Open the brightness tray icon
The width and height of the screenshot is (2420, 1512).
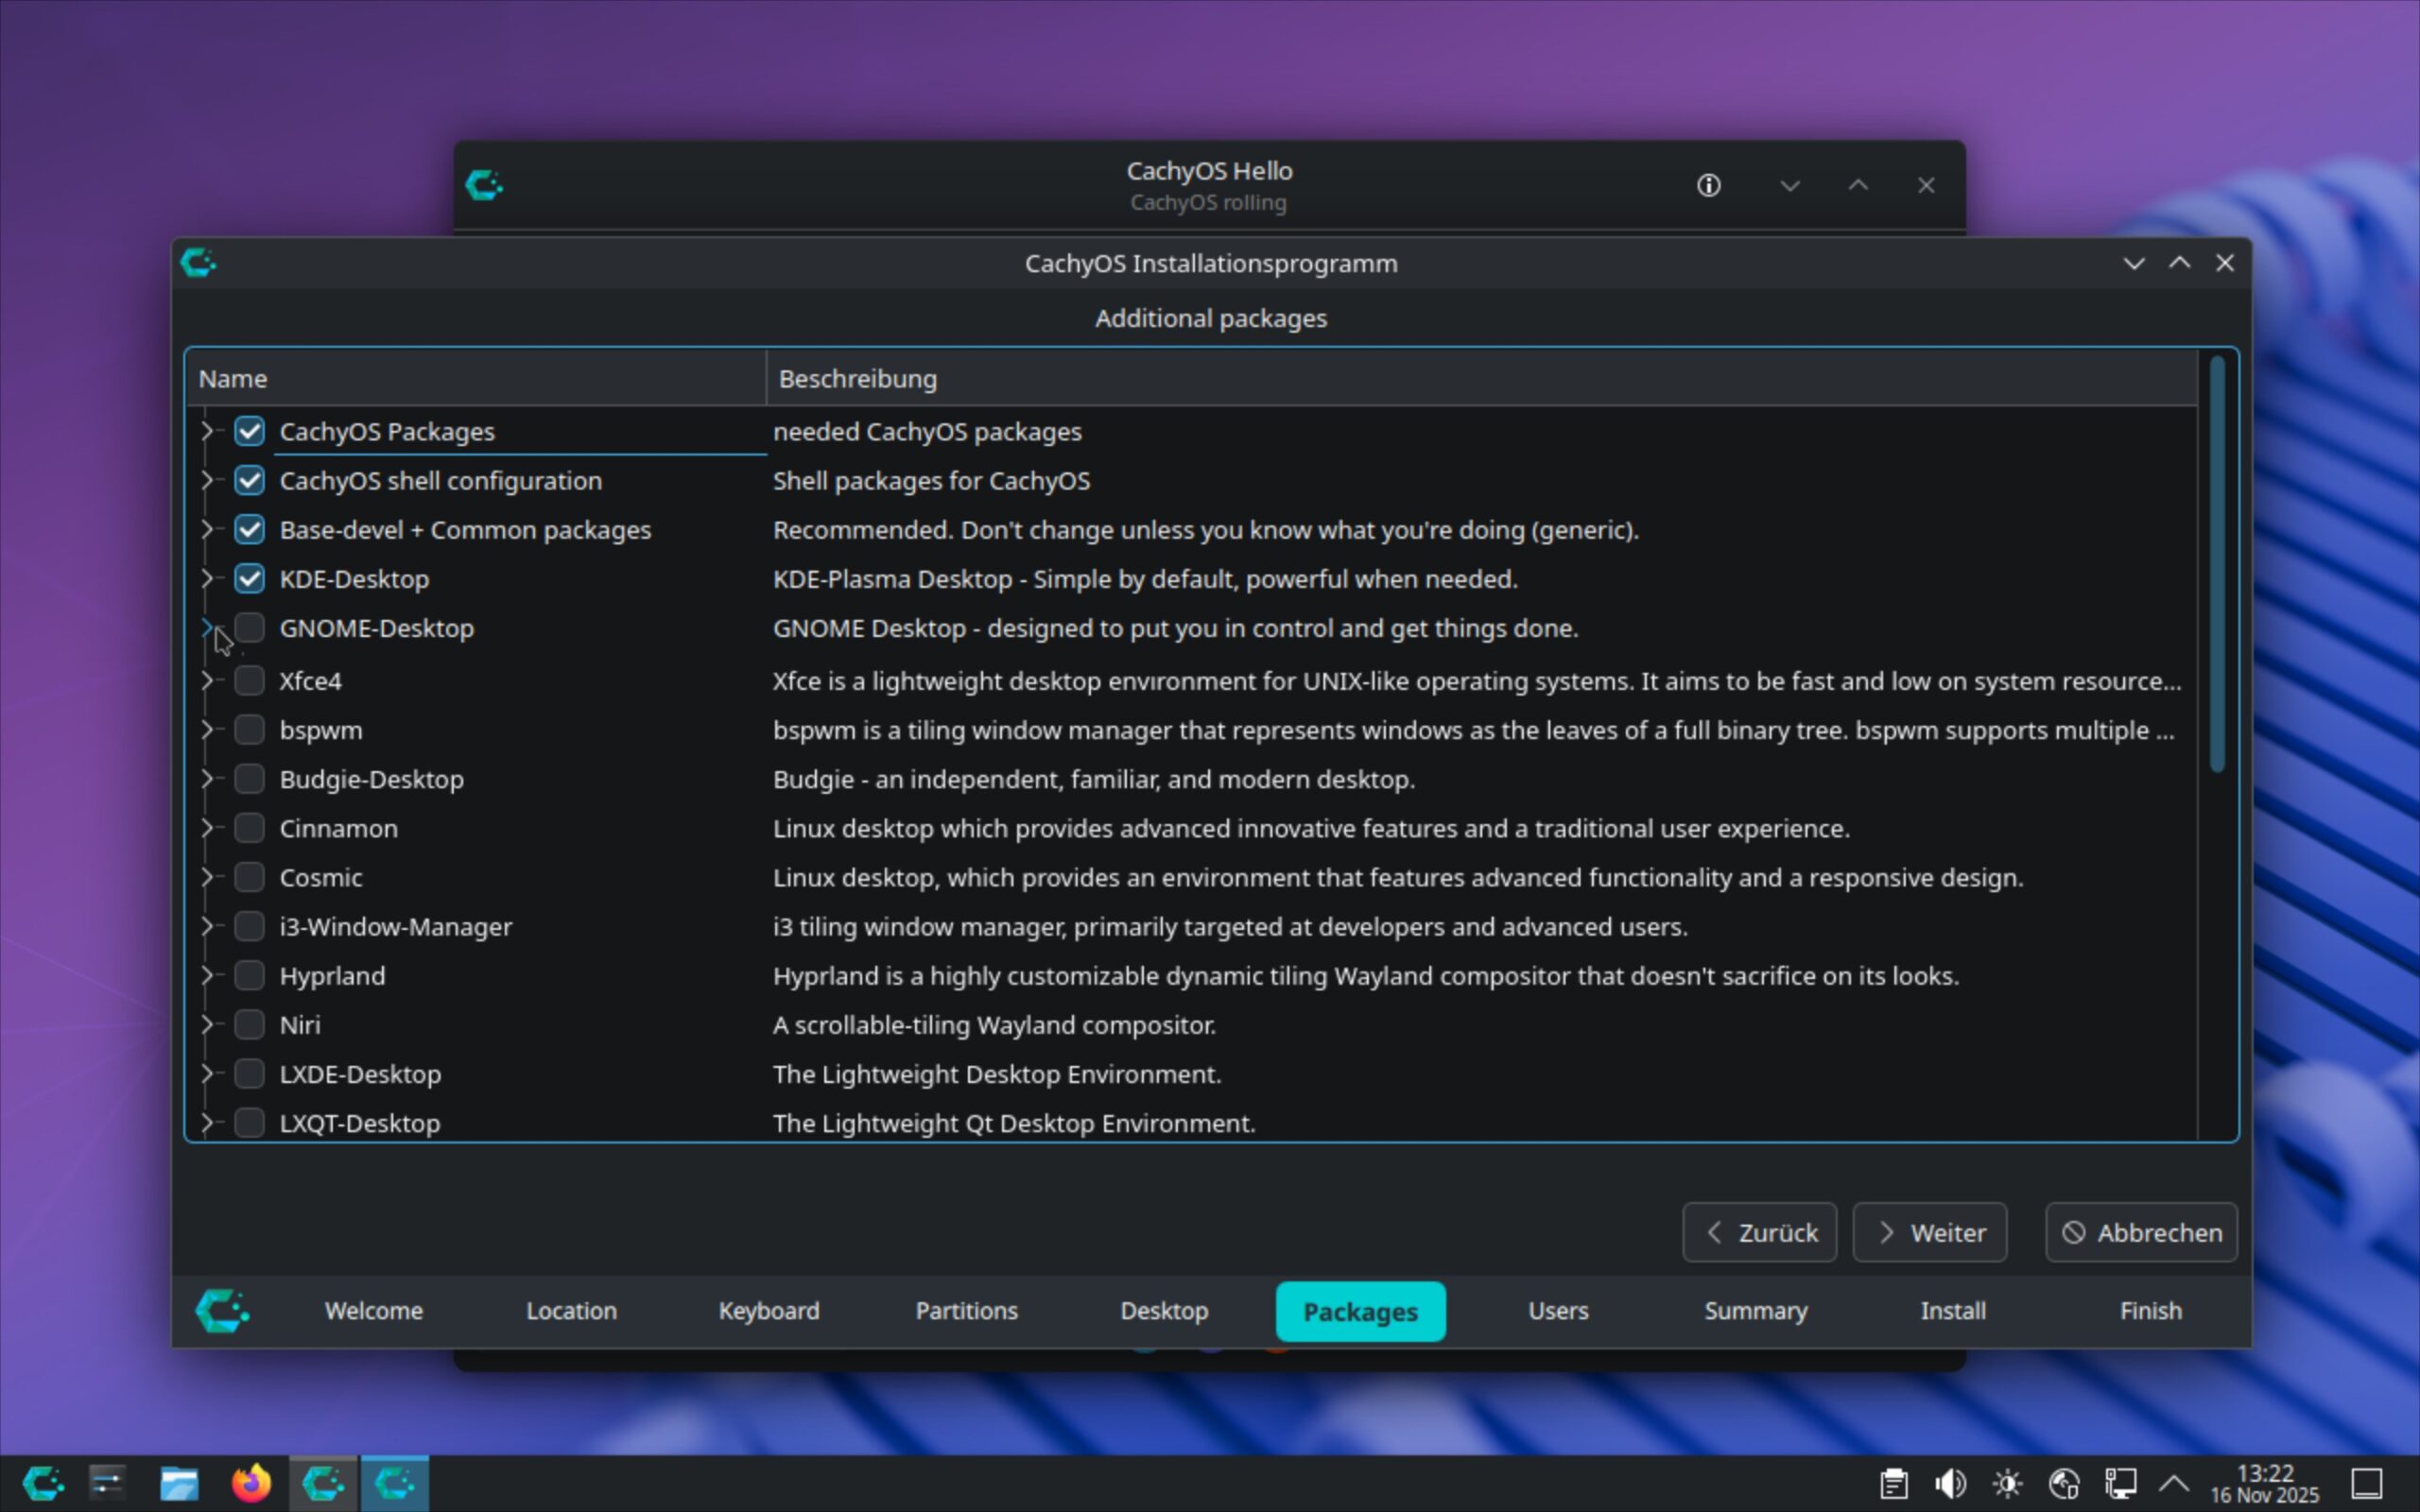point(2007,1483)
